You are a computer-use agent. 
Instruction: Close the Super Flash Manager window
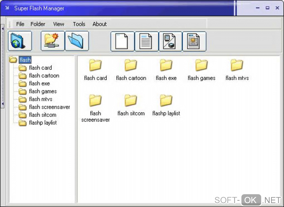[x=277, y=8]
